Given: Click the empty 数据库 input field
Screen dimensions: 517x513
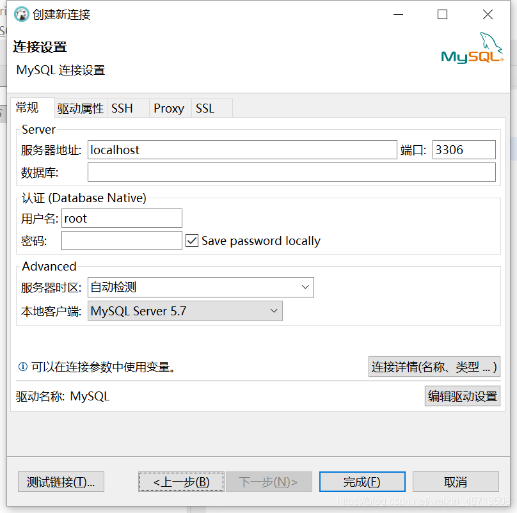Looking at the screenshot, I should 292,172.
